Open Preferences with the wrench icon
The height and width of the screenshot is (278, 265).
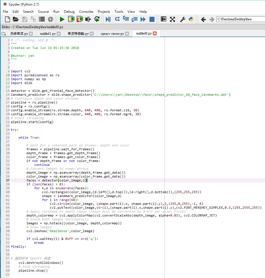(182, 19)
